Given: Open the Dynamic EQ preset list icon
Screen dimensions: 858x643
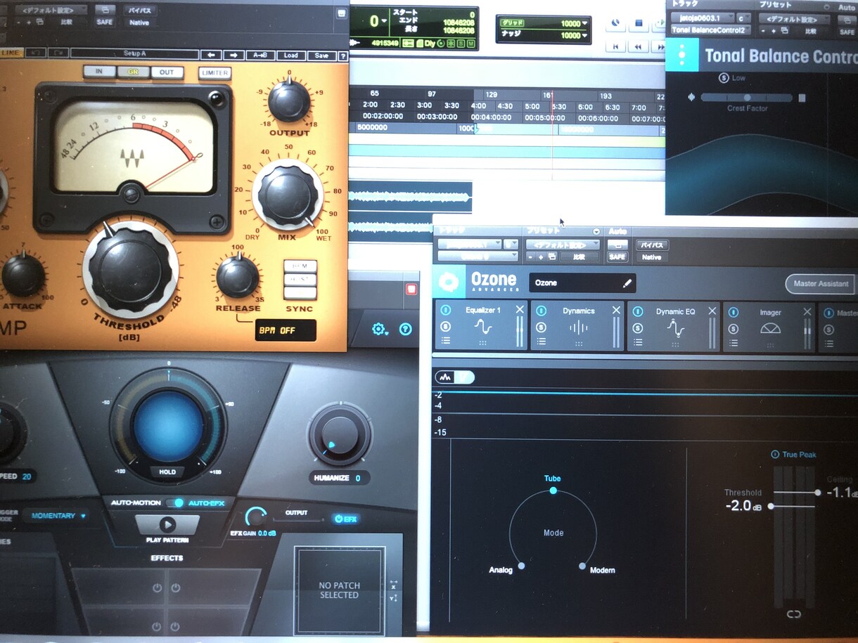Looking at the screenshot, I should 637,342.
